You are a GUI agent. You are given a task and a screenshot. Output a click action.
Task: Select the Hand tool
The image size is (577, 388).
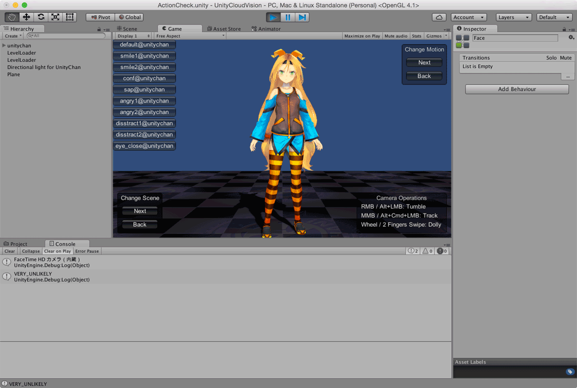point(12,17)
